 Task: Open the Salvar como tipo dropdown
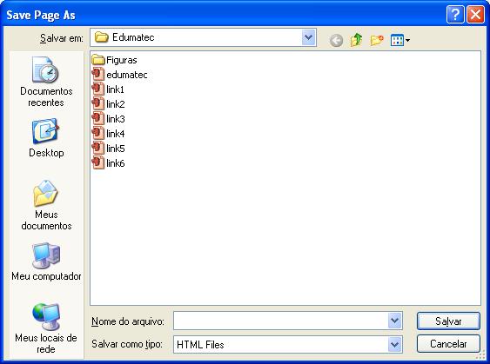coord(394,344)
